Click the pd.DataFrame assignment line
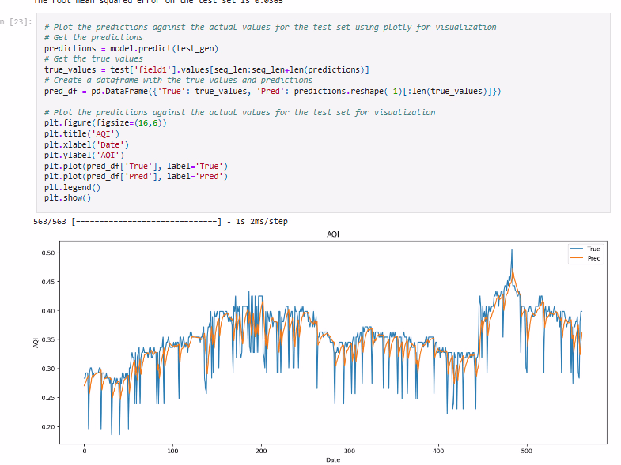621x465 pixels. (272, 92)
